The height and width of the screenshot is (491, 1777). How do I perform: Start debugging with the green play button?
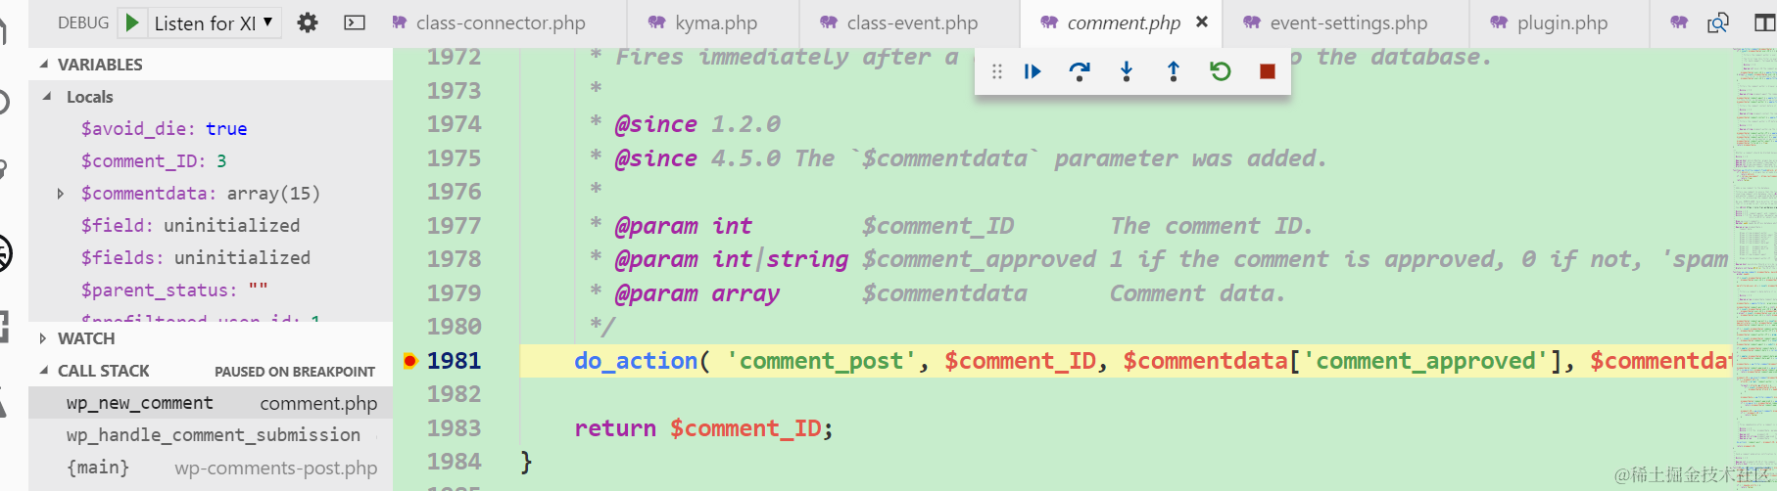pyautogui.click(x=132, y=22)
